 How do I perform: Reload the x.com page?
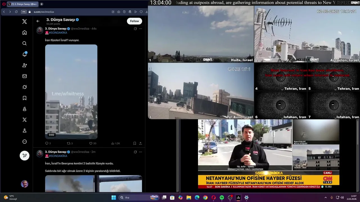(16, 12)
